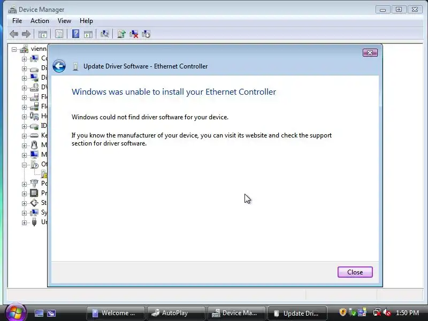Screen dimensions: 428x321
Task: Click the network disconnected tray icon
Action: click(377, 312)
